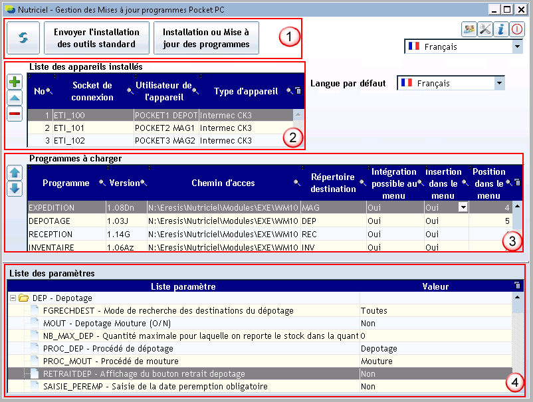
Task: Open the programs table options menu icon
Action: 517,183
